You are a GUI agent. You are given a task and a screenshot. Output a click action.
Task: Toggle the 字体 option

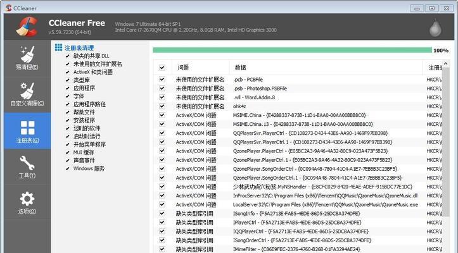(x=68, y=96)
